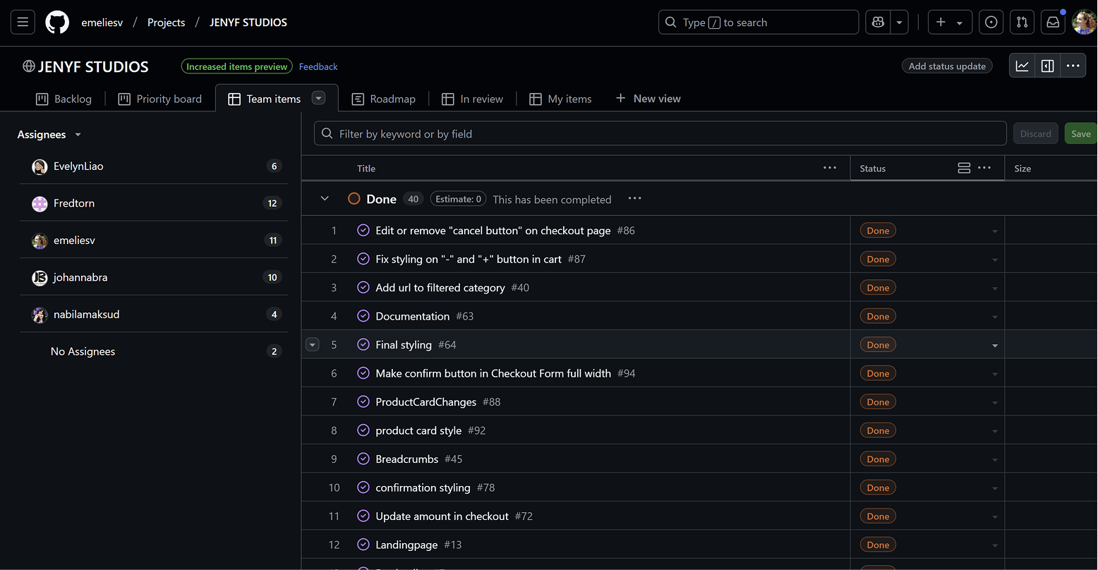Open your avatar profile menu

point(1084,22)
